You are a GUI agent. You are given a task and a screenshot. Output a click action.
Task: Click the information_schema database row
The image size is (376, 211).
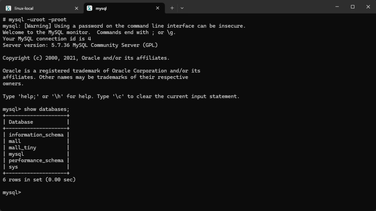[36, 135]
